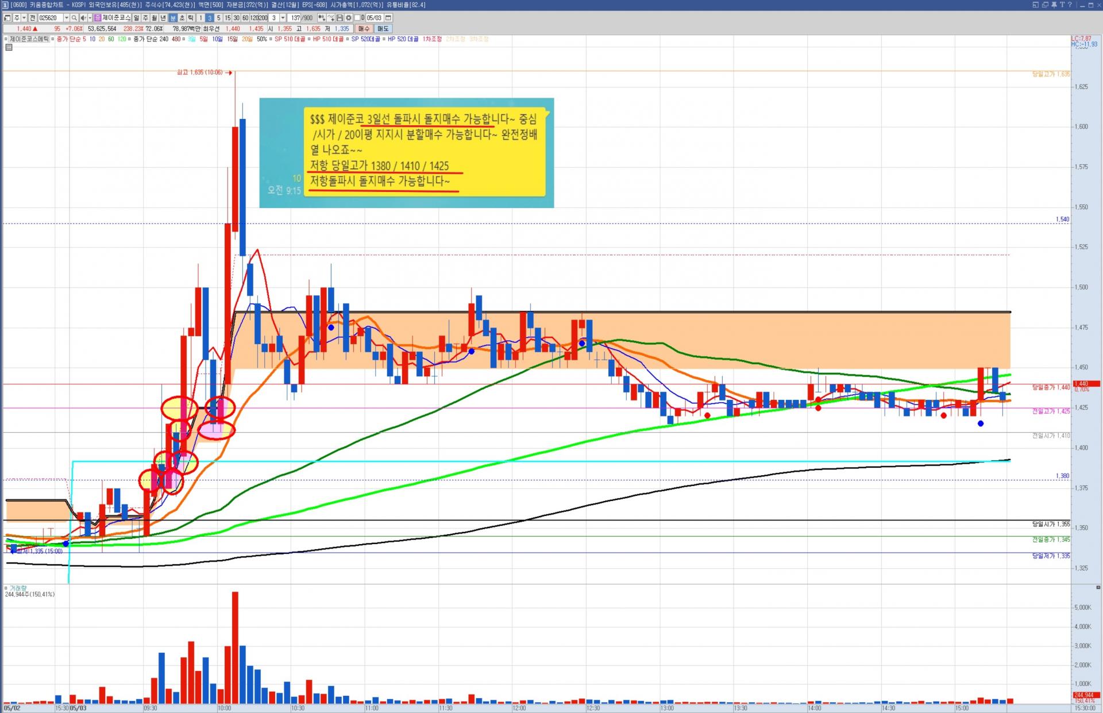Open chart settings gear icon

pyautogui.click(x=349, y=18)
